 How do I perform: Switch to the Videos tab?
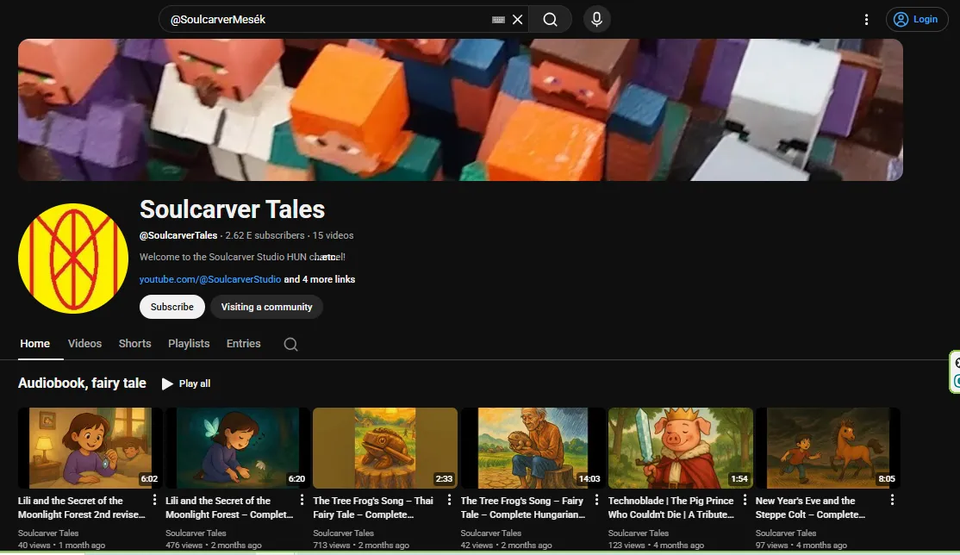tap(84, 343)
